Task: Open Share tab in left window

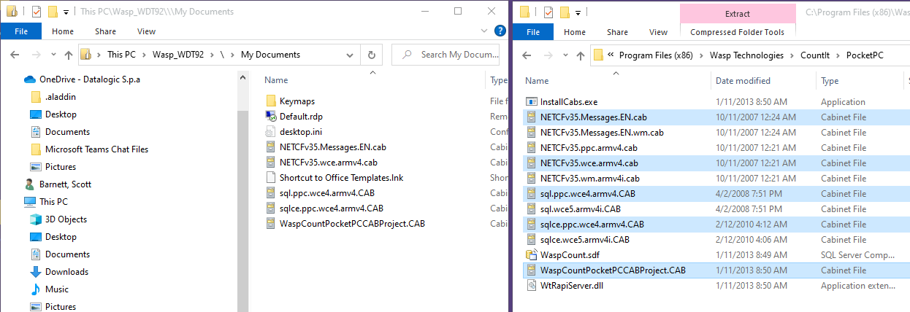Action: [105, 31]
